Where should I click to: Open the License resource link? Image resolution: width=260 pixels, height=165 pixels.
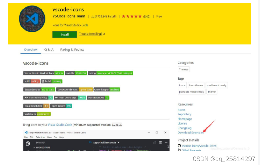point(182,123)
